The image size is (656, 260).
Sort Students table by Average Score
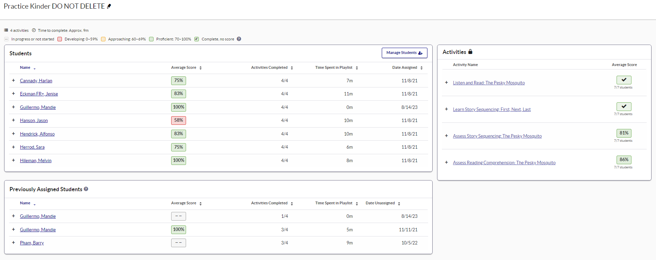[x=201, y=68]
